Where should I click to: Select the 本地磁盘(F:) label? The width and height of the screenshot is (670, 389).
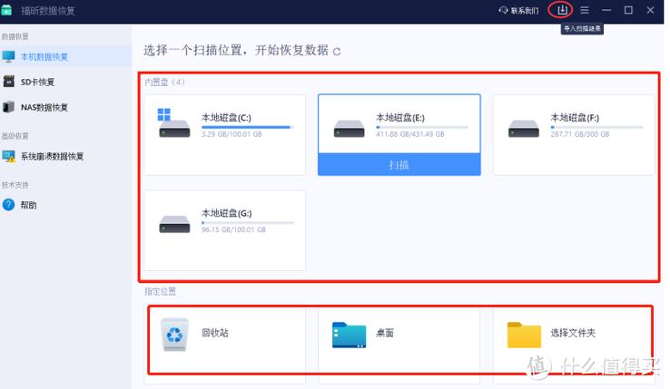click(575, 118)
